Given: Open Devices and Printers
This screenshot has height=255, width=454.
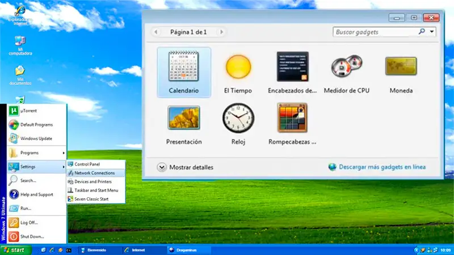Looking at the screenshot, I should tap(96, 181).
